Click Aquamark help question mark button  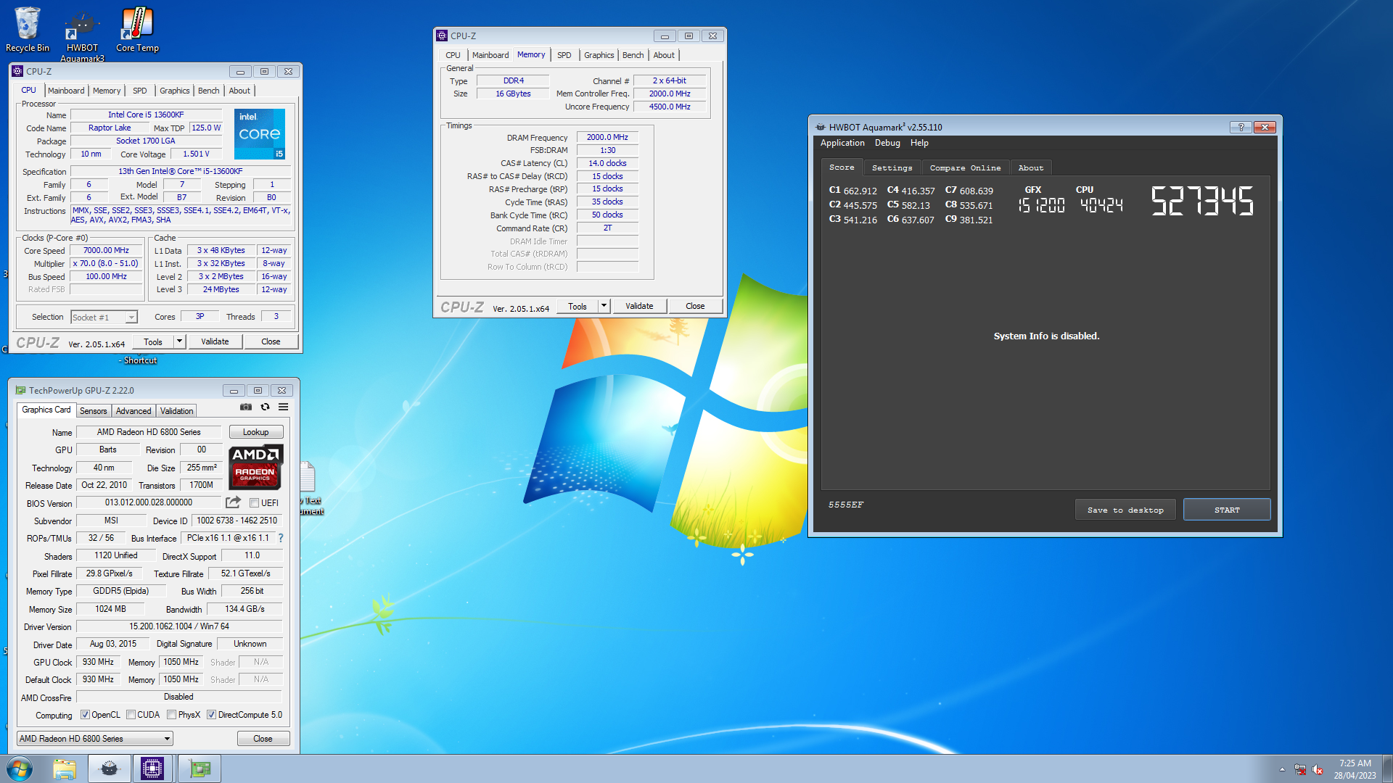coord(1241,127)
